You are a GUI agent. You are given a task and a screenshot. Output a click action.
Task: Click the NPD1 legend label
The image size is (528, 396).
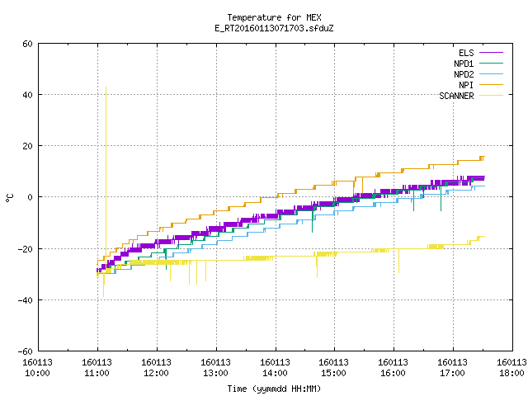(464, 64)
